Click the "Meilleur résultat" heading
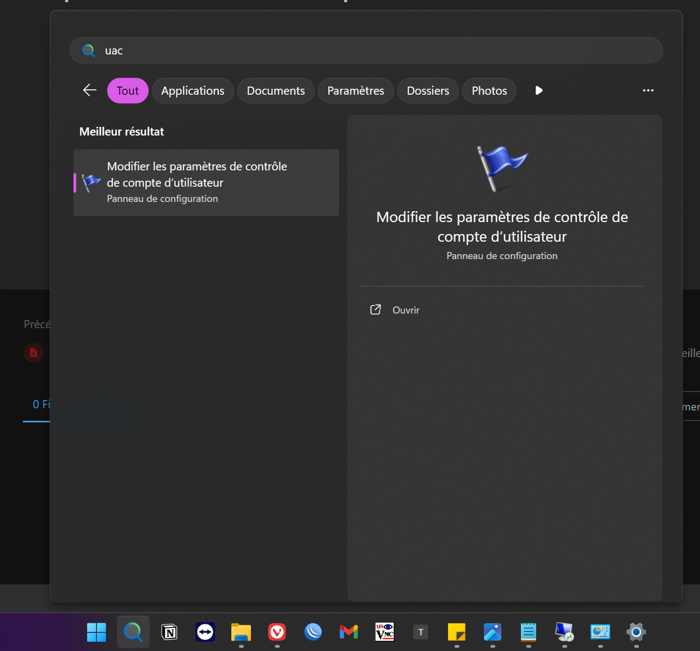 pos(121,132)
